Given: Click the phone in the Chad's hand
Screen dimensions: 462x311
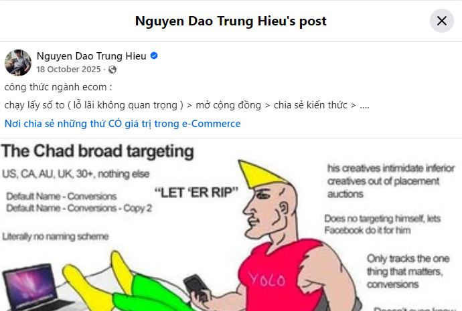Looking at the screenshot, I should tap(197, 288).
